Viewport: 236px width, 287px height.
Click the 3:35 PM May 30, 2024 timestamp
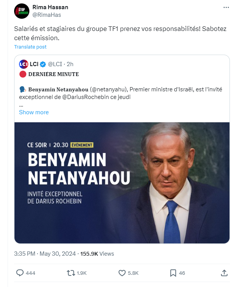pyautogui.click(x=45, y=253)
